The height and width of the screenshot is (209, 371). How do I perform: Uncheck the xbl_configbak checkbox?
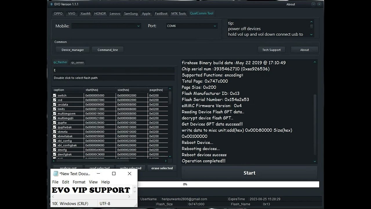pyautogui.click(x=54, y=145)
